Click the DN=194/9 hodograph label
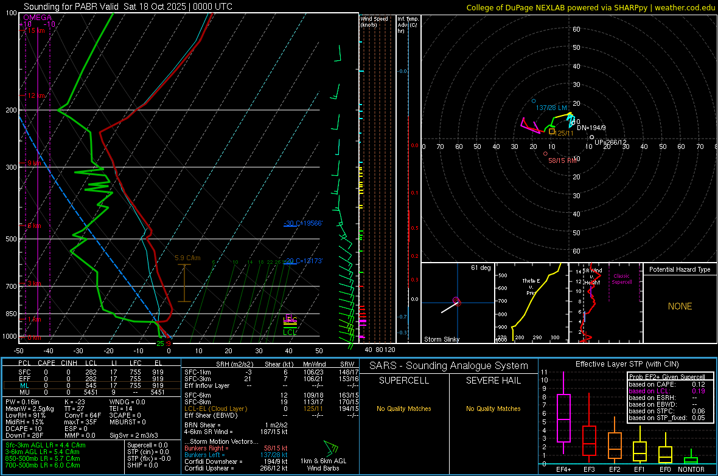 tap(591, 128)
